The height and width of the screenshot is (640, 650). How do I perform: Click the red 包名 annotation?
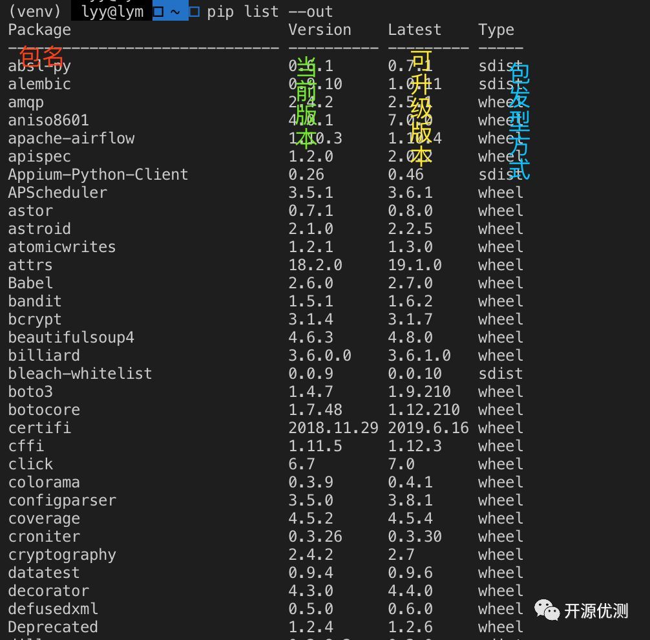pyautogui.click(x=42, y=57)
